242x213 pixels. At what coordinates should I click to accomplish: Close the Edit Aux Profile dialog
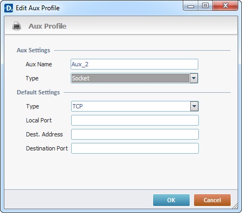(225, 6)
